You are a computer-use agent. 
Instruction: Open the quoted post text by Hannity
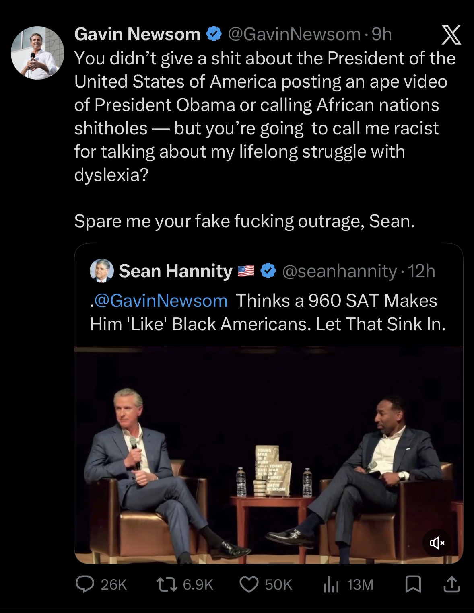268,313
